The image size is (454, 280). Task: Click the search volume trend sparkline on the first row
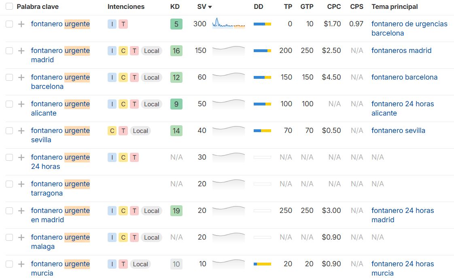click(x=228, y=24)
